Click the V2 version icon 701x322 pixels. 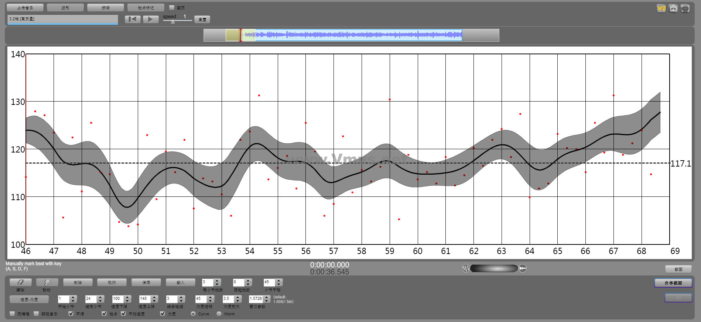click(x=661, y=8)
